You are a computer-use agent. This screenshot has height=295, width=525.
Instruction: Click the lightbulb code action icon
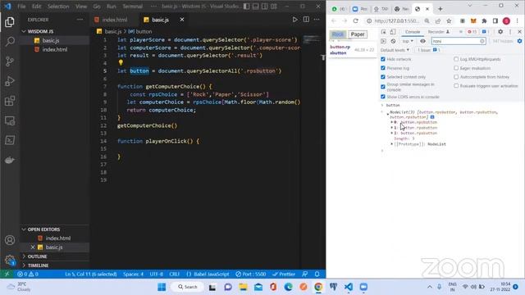(x=121, y=62)
